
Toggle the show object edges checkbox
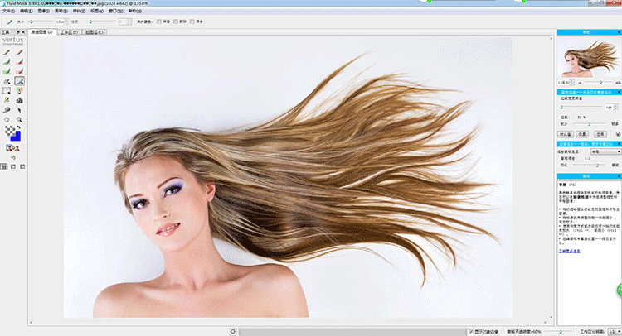click(x=471, y=329)
